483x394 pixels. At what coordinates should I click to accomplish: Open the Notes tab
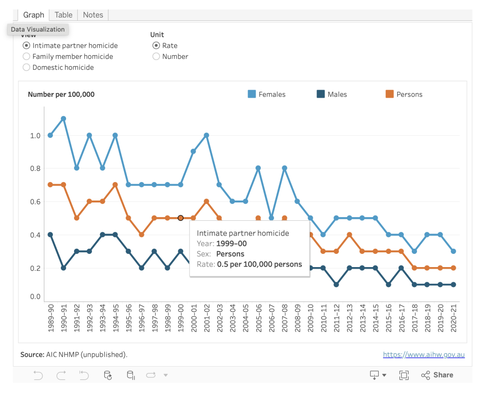tap(93, 15)
